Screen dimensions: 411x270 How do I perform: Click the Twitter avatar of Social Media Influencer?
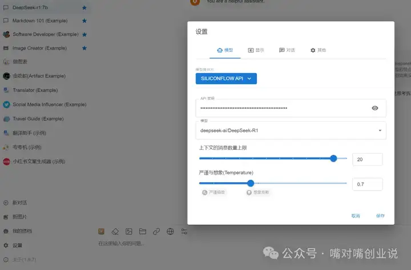tap(6, 104)
